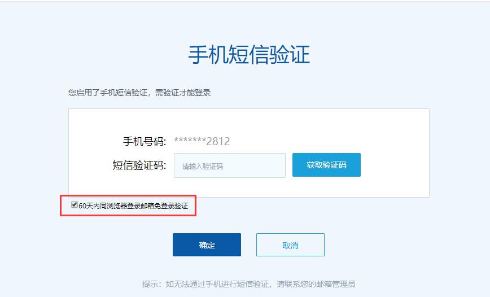This screenshot has height=297, width=490.
Task: Click the masked phone number *******2812
Action: click(x=202, y=141)
